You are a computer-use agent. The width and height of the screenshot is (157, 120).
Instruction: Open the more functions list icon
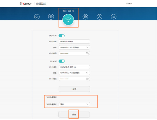coord(113,17)
